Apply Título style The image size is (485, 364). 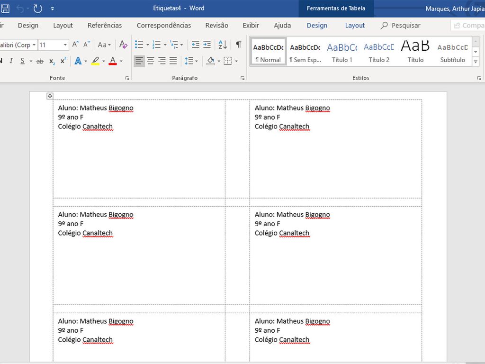coord(415,52)
